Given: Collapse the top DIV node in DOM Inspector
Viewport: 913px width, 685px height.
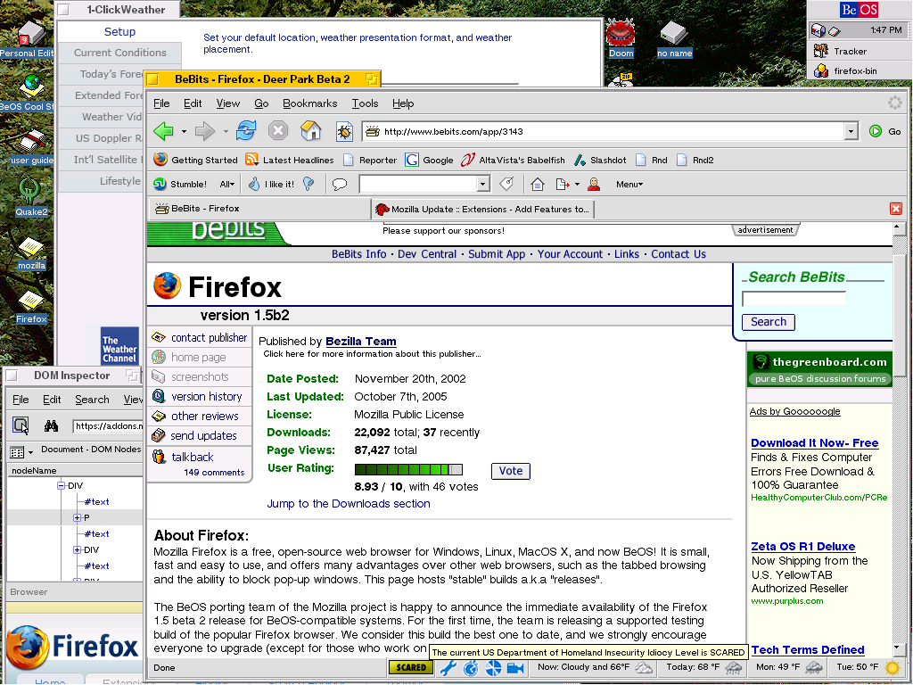Looking at the screenshot, I should (62, 486).
